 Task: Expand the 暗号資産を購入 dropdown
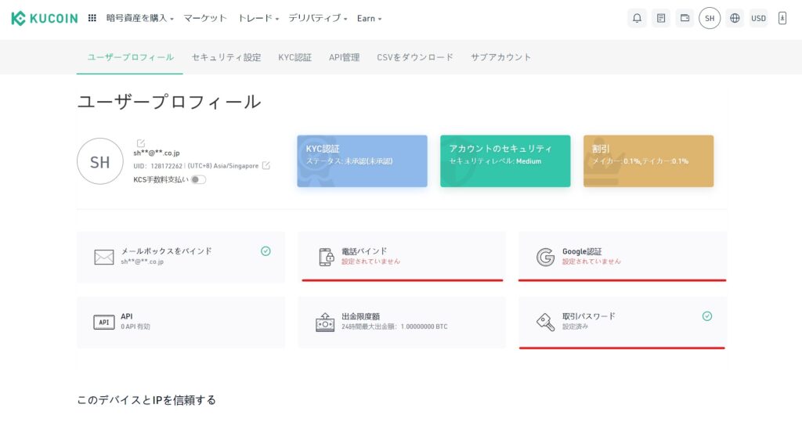[x=139, y=19]
